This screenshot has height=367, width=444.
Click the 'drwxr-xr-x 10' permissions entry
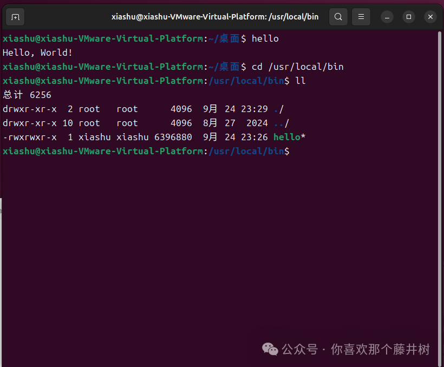point(38,123)
